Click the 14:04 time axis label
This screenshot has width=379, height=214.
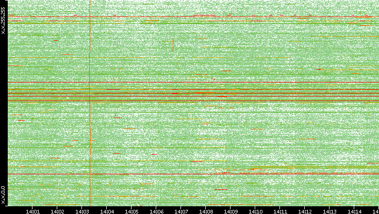(x=107, y=211)
